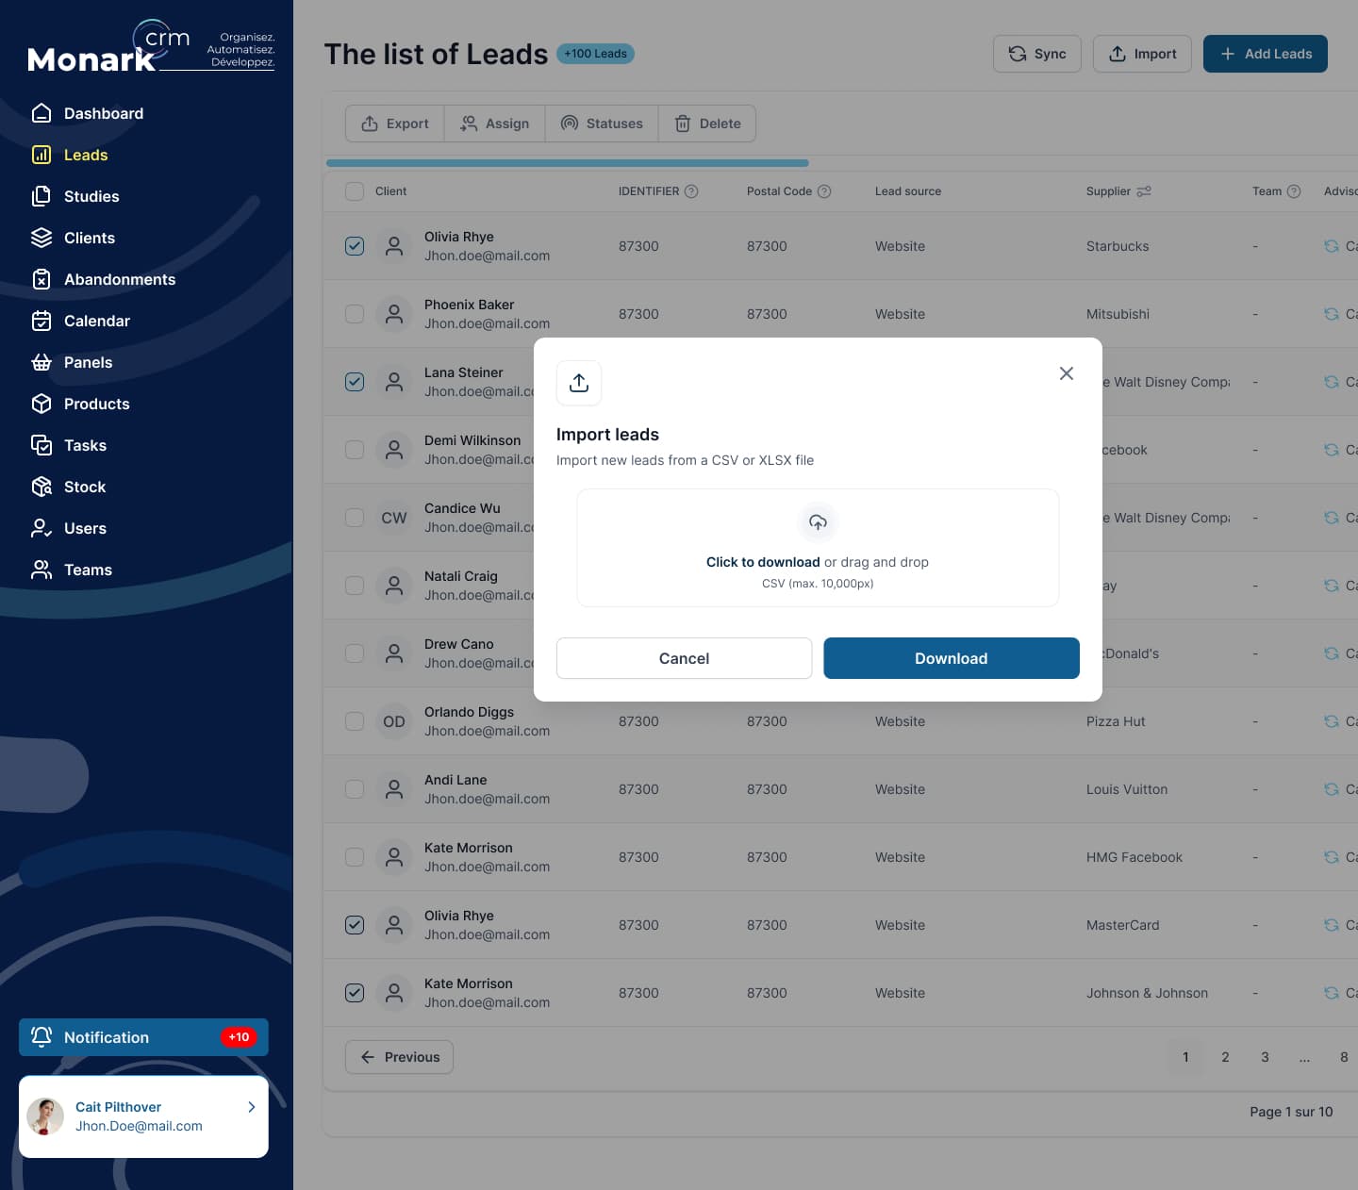Click the +10 notification badge

pos(239,1037)
